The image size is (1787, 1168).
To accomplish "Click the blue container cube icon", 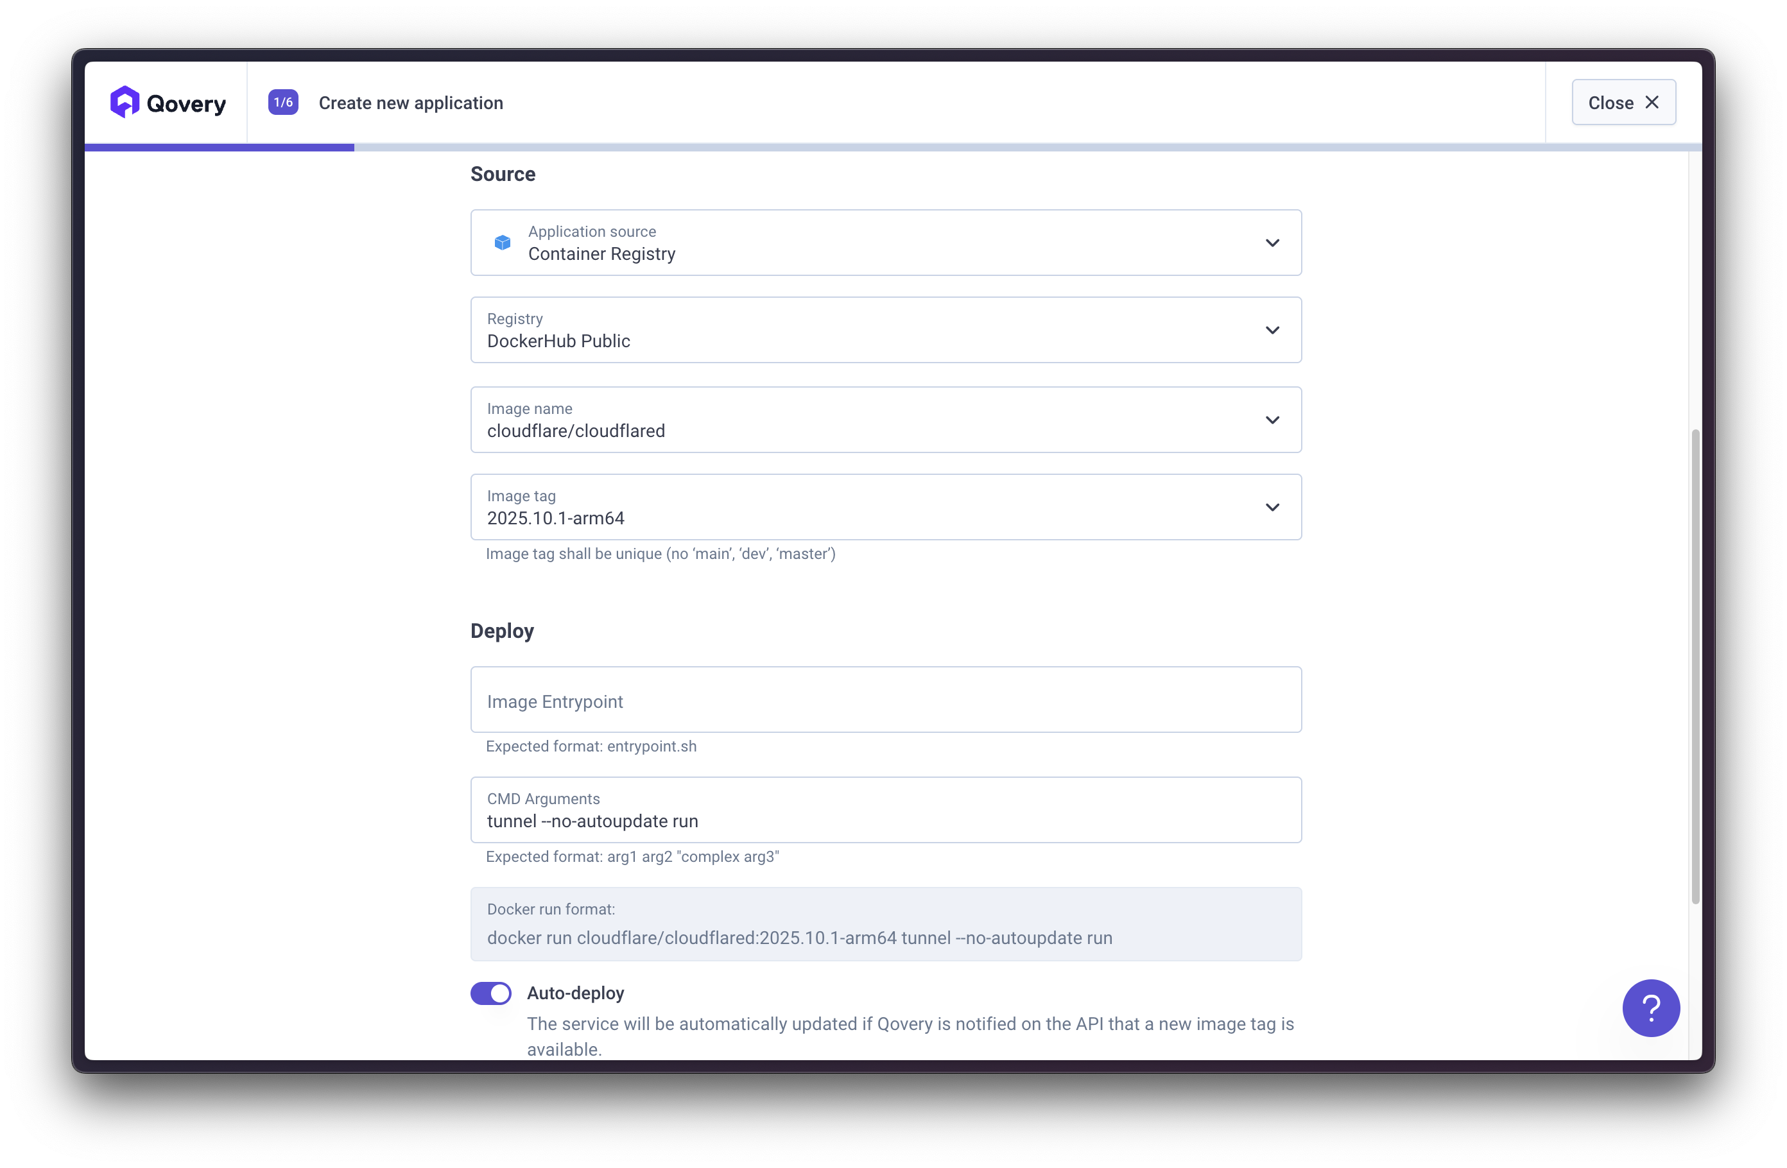I will 503,243.
